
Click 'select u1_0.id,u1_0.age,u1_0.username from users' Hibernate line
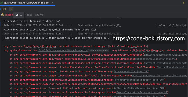[50, 29]
